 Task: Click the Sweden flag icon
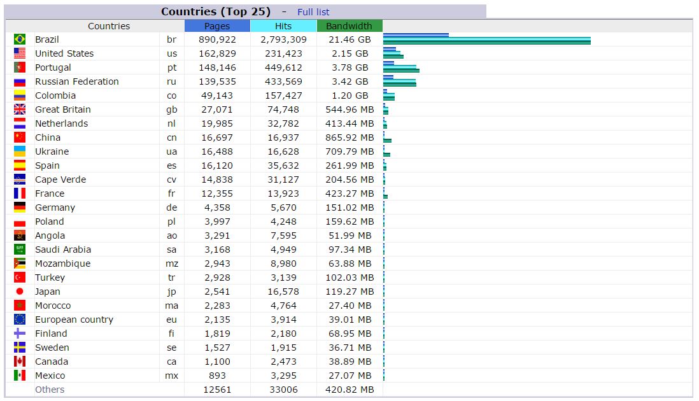point(20,348)
